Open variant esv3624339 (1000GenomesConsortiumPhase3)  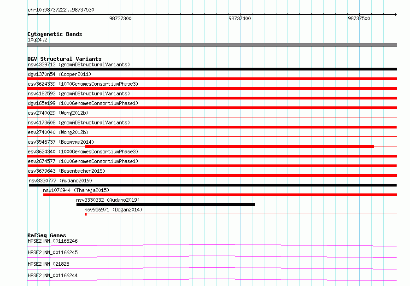coord(83,84)
